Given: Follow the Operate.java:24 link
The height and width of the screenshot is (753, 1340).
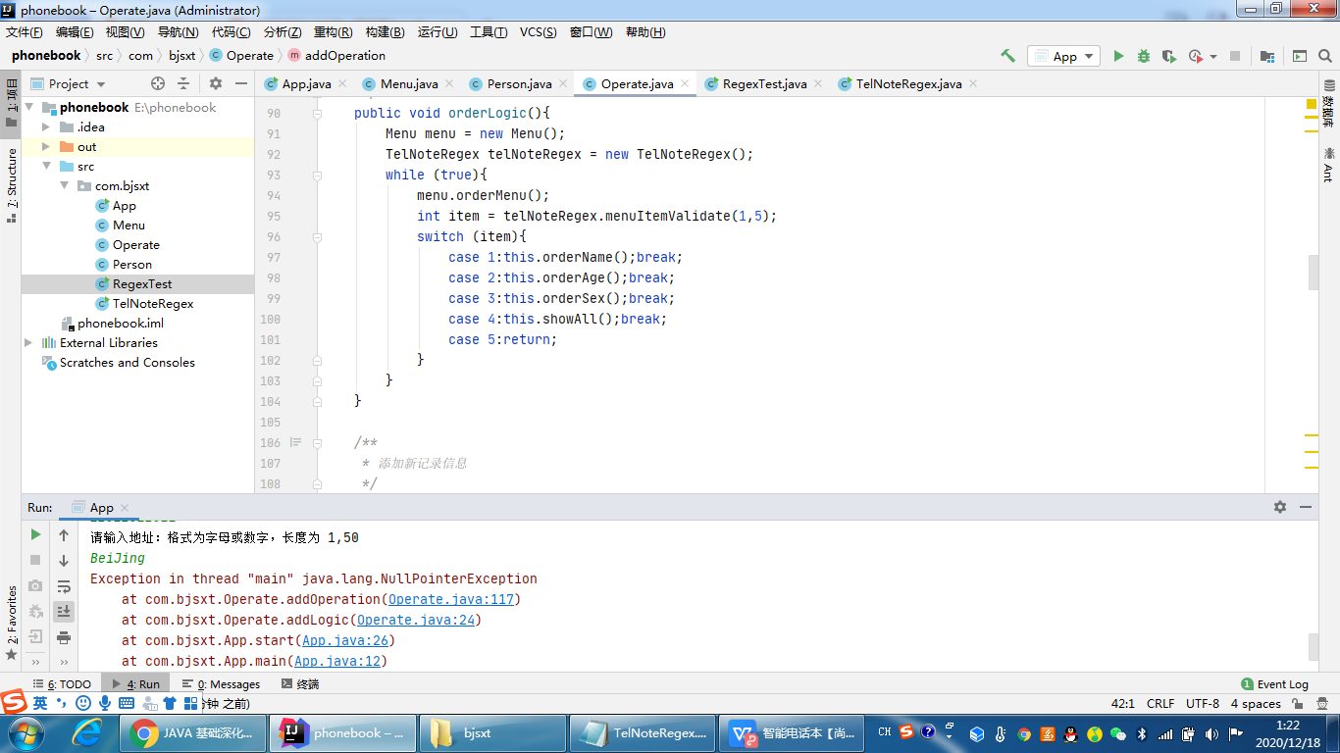Looking at the screenshot, I should point(415,620).
